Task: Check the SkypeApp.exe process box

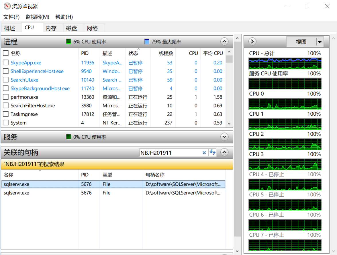Action: tap(6, 62)
